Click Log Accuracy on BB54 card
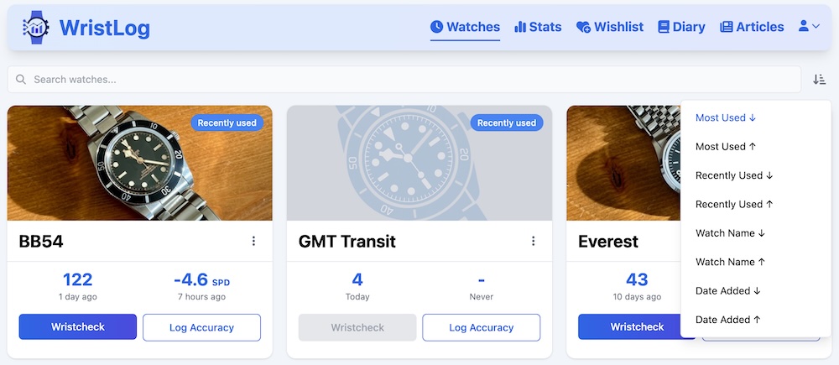The width and height of the screenshot is (839, 365). point(201,327)
